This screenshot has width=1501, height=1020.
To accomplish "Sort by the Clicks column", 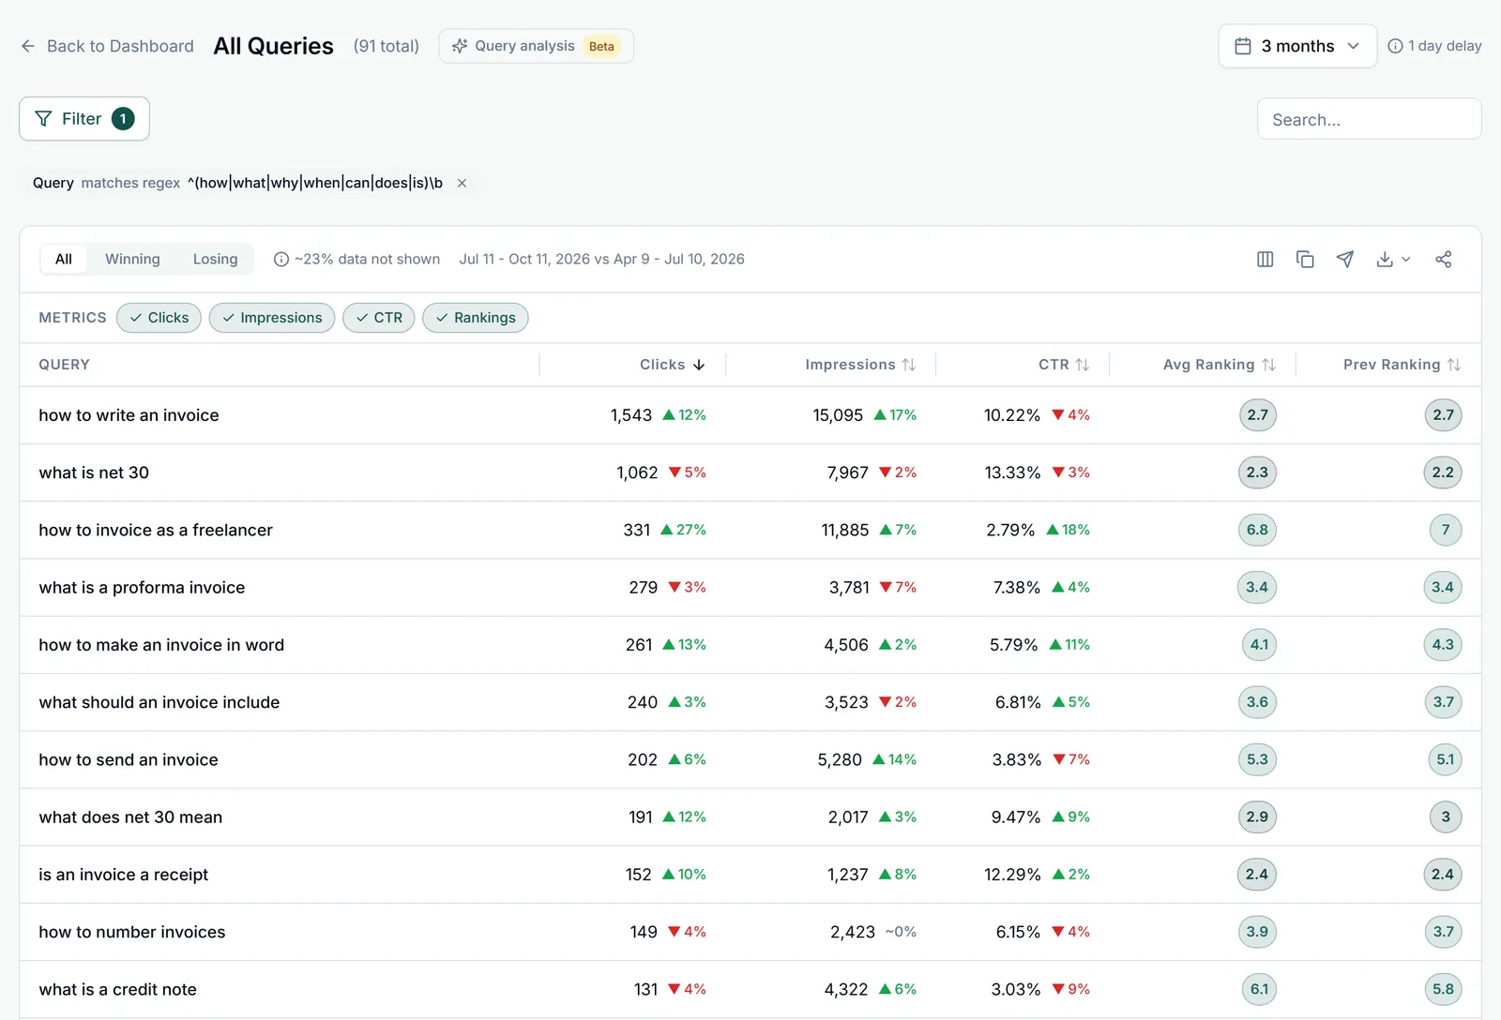I will tap(672, 365).
